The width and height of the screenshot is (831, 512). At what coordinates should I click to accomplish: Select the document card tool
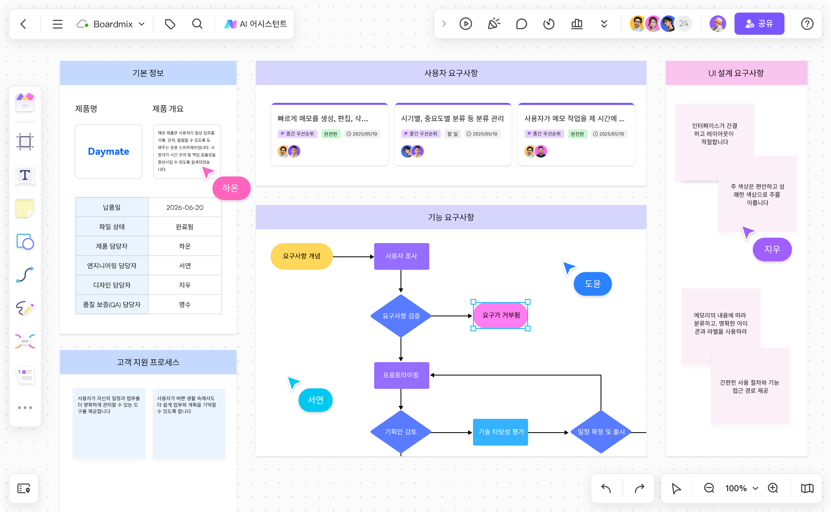25,375
